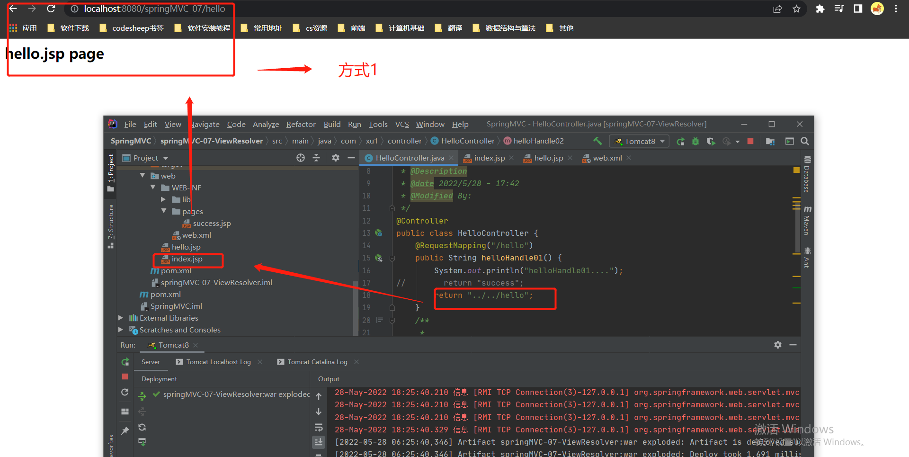Open the codesheep书签 bookmark folder
The image size is (909, 457).
click(x=132, y=28)
